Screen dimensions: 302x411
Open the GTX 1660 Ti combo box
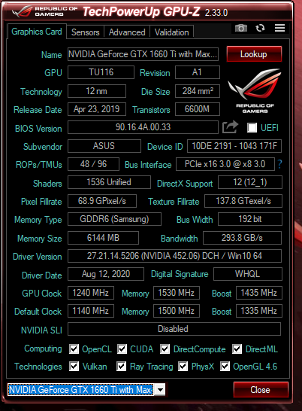[x=86, y=389]
